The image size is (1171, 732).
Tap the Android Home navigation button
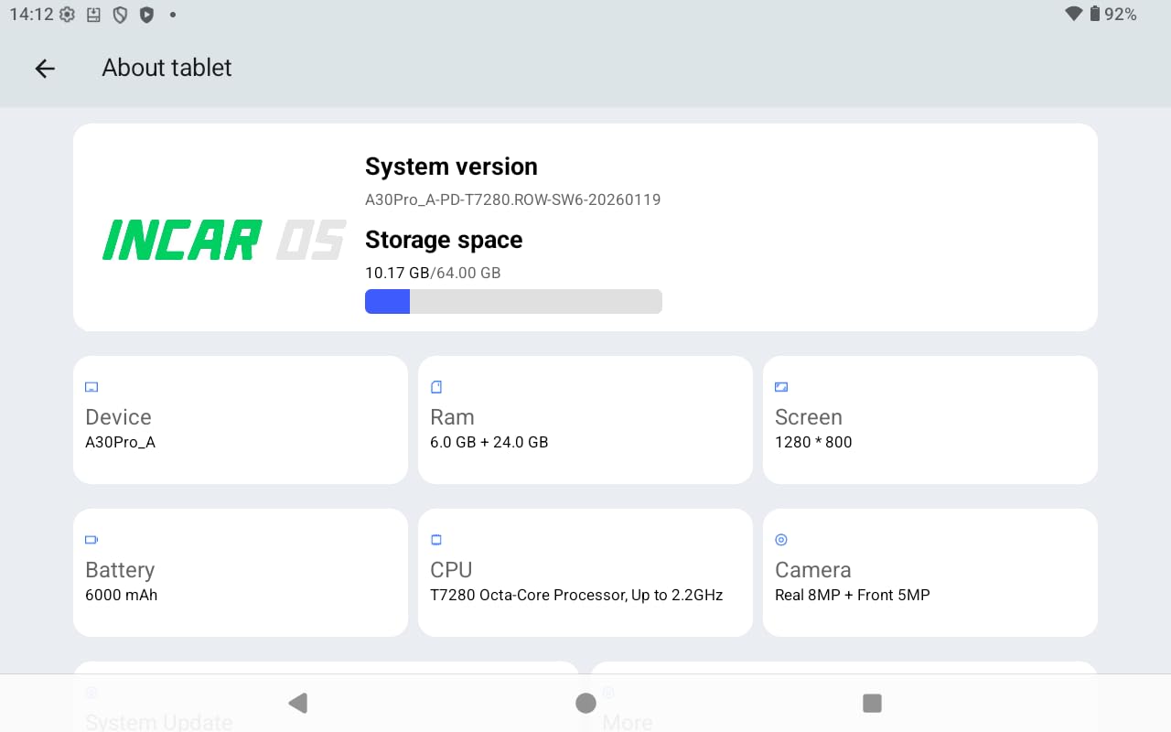pos(585,703)
